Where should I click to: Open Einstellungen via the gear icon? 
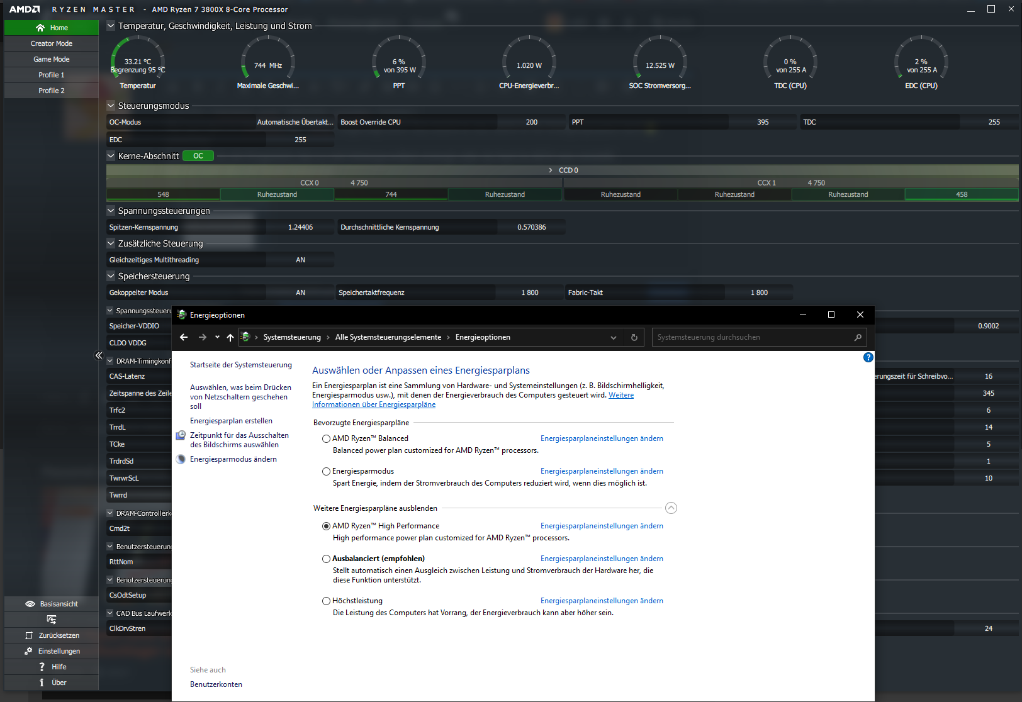point(28,651)
